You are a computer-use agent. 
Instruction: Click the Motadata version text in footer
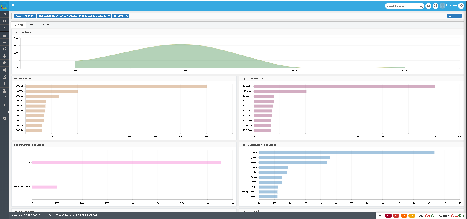click(x=26, y=215)
